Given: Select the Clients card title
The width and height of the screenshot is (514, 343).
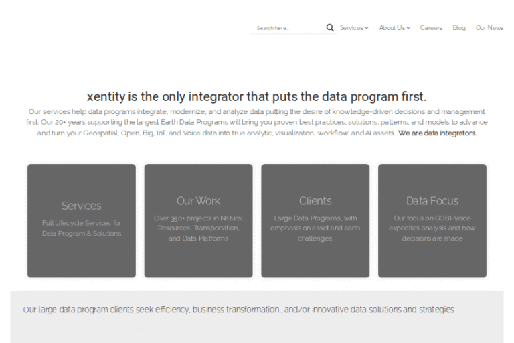Looking at the screenshot, I should [315, 200].
